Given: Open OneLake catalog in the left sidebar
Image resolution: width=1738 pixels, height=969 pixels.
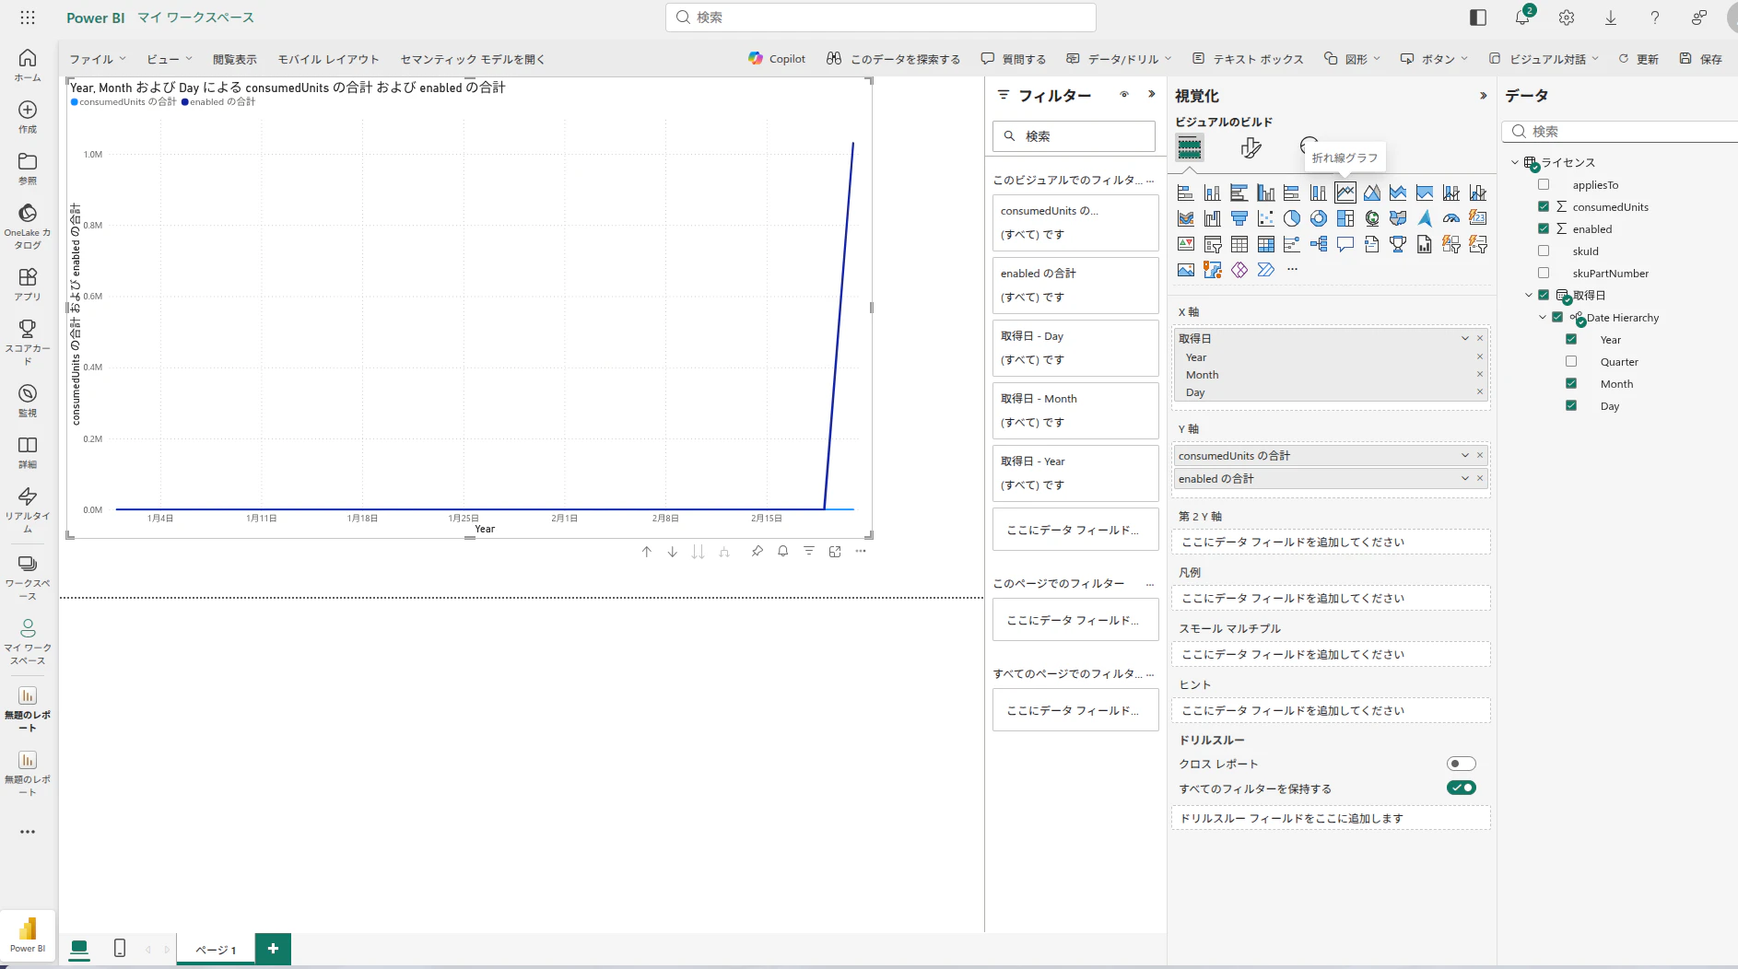Looking at the screenshot, I should click(x=28, y=226).
